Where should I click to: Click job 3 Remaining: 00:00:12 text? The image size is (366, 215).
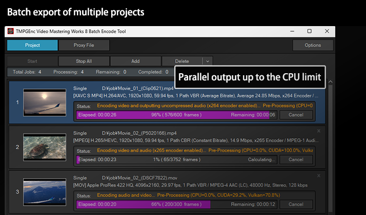[x=253, y=204]
